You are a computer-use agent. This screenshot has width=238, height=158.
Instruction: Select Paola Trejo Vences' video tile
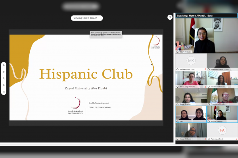[191, 79]
